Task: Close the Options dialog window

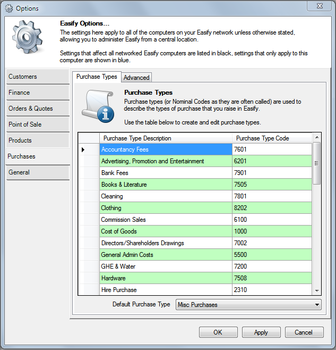Action: click(x=319, y=6)
